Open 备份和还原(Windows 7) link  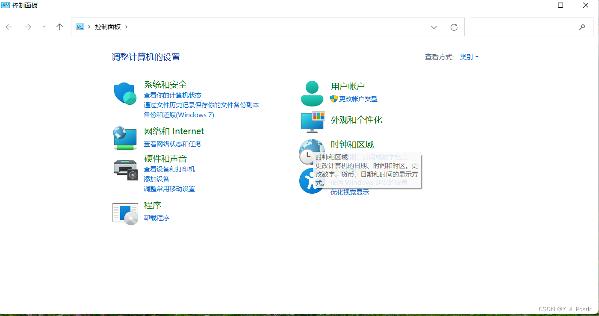point(179,115)
